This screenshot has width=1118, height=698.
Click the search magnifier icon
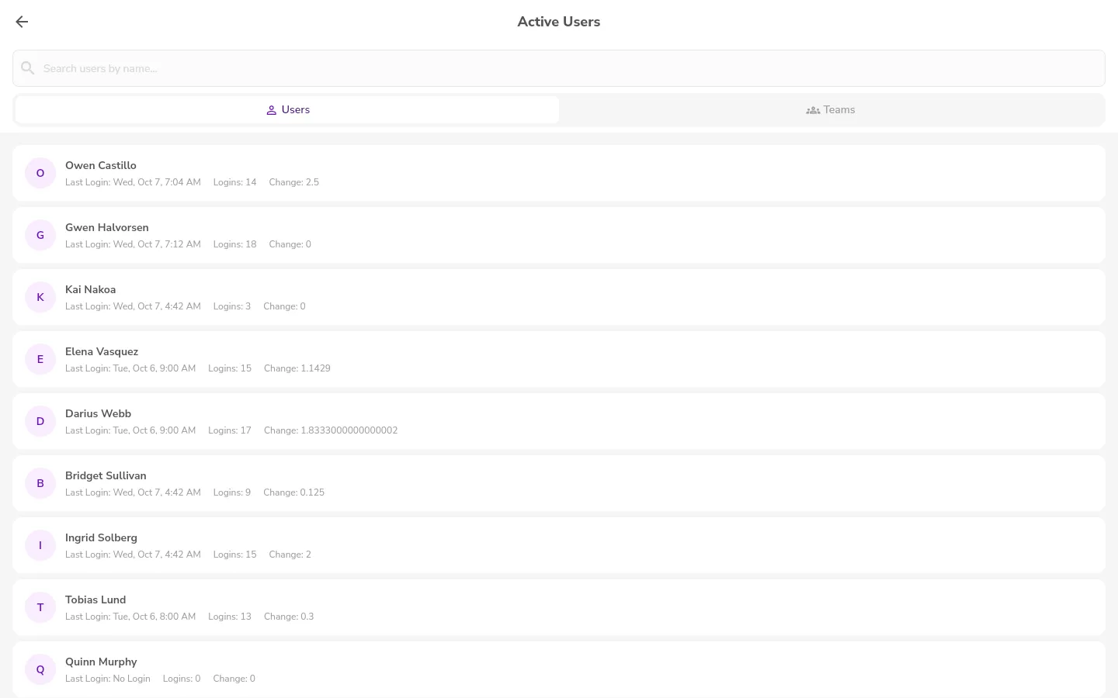click(28, 68)
